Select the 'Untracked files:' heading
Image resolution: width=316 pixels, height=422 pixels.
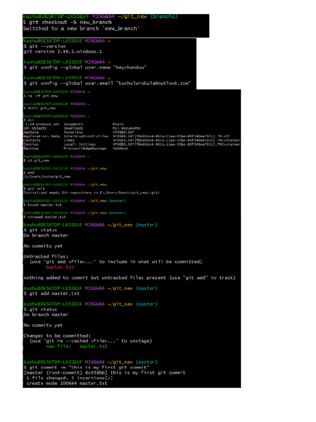46,256
